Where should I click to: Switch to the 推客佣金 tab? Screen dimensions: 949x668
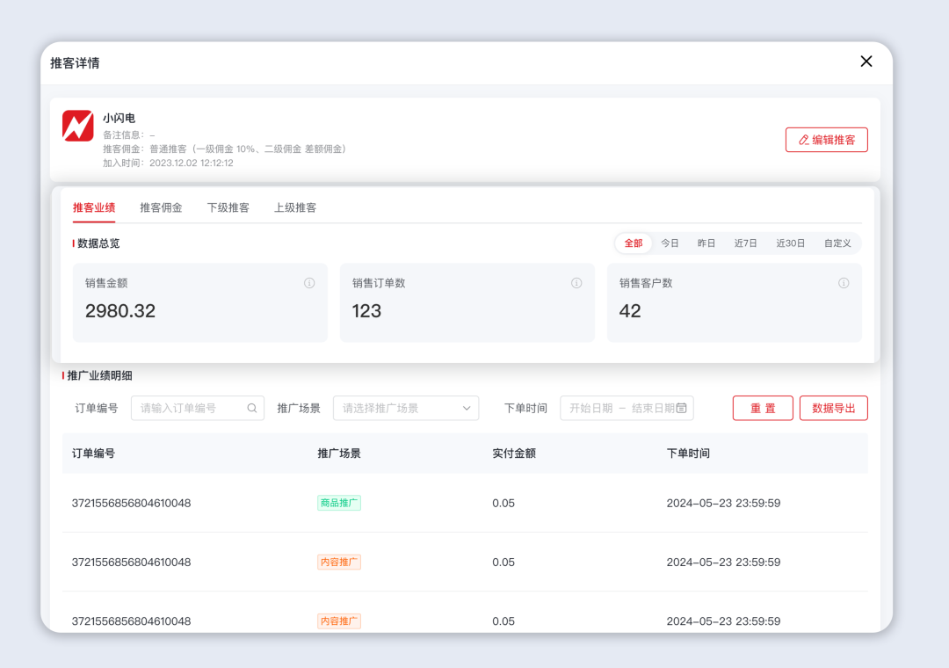point(161,208)
